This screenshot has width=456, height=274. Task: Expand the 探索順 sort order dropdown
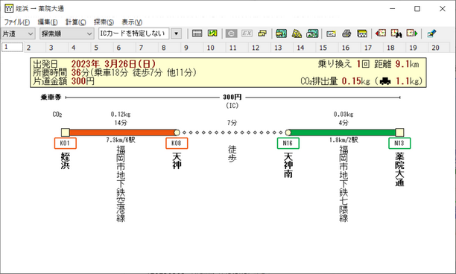point(67,34)
